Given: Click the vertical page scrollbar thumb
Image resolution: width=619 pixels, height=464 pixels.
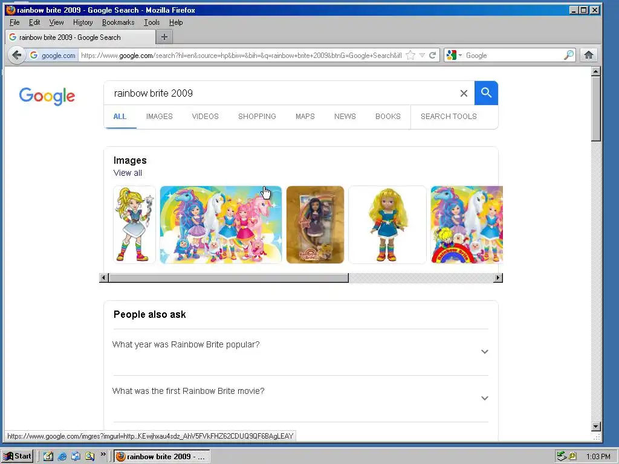Looking at the screenshot, I should coord(596,109).
